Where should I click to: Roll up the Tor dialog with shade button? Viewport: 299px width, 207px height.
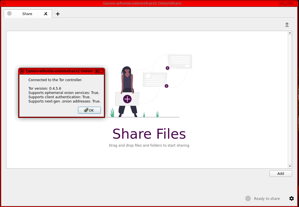click(97, 71)
